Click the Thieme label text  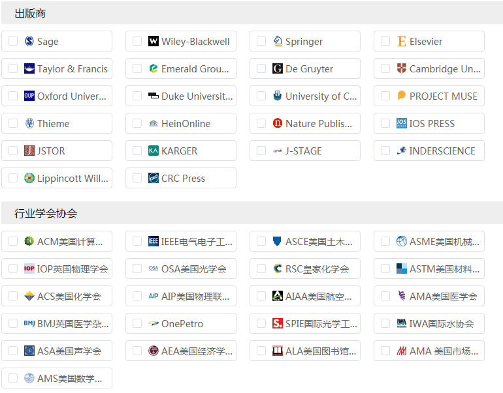point(54,124)
